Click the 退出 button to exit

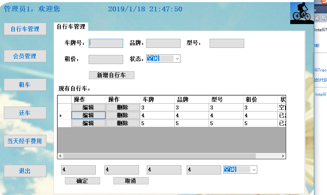coord(25,171)
